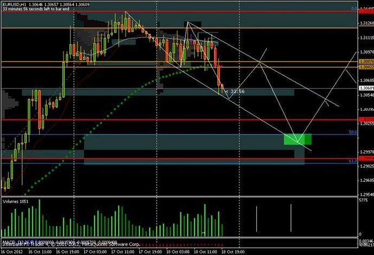Click the '16 Oct 19:00' time axis label
The height and width of the screenshot is (255, 374).
click(x=68, y=252)
